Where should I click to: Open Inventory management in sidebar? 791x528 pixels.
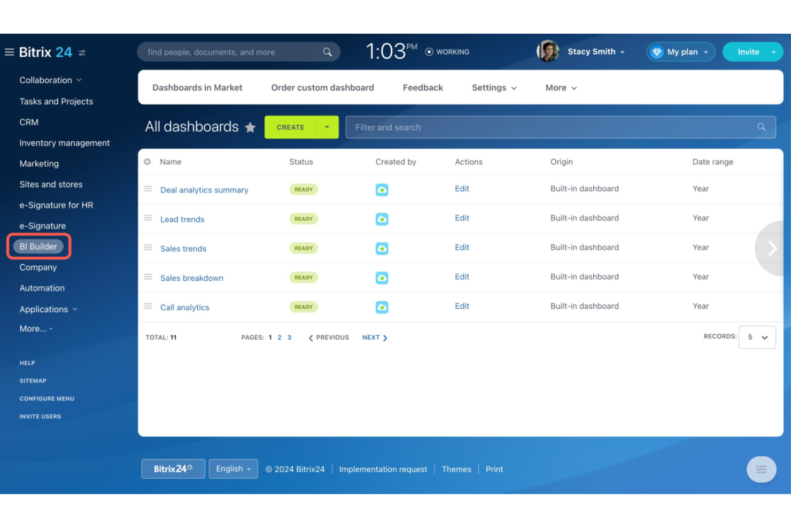[x=65, y=143]
